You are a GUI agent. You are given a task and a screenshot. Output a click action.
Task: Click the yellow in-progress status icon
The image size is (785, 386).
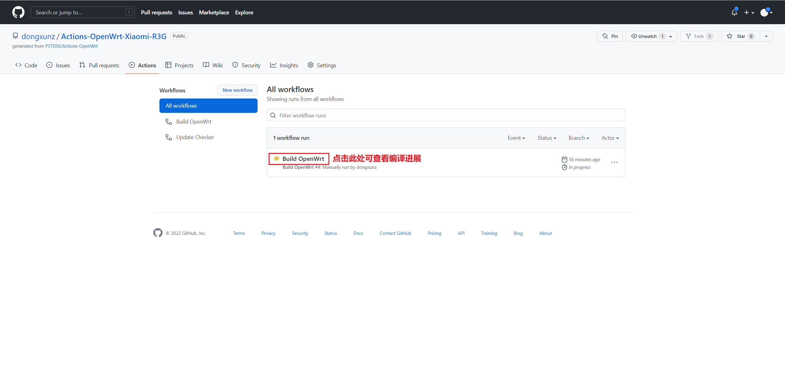pos(276,158)
